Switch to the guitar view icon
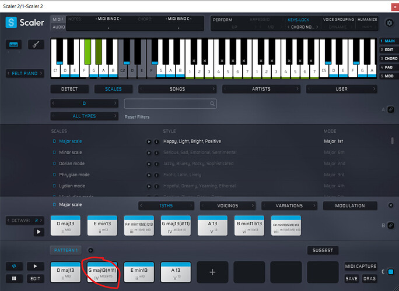 coord(36,45)
